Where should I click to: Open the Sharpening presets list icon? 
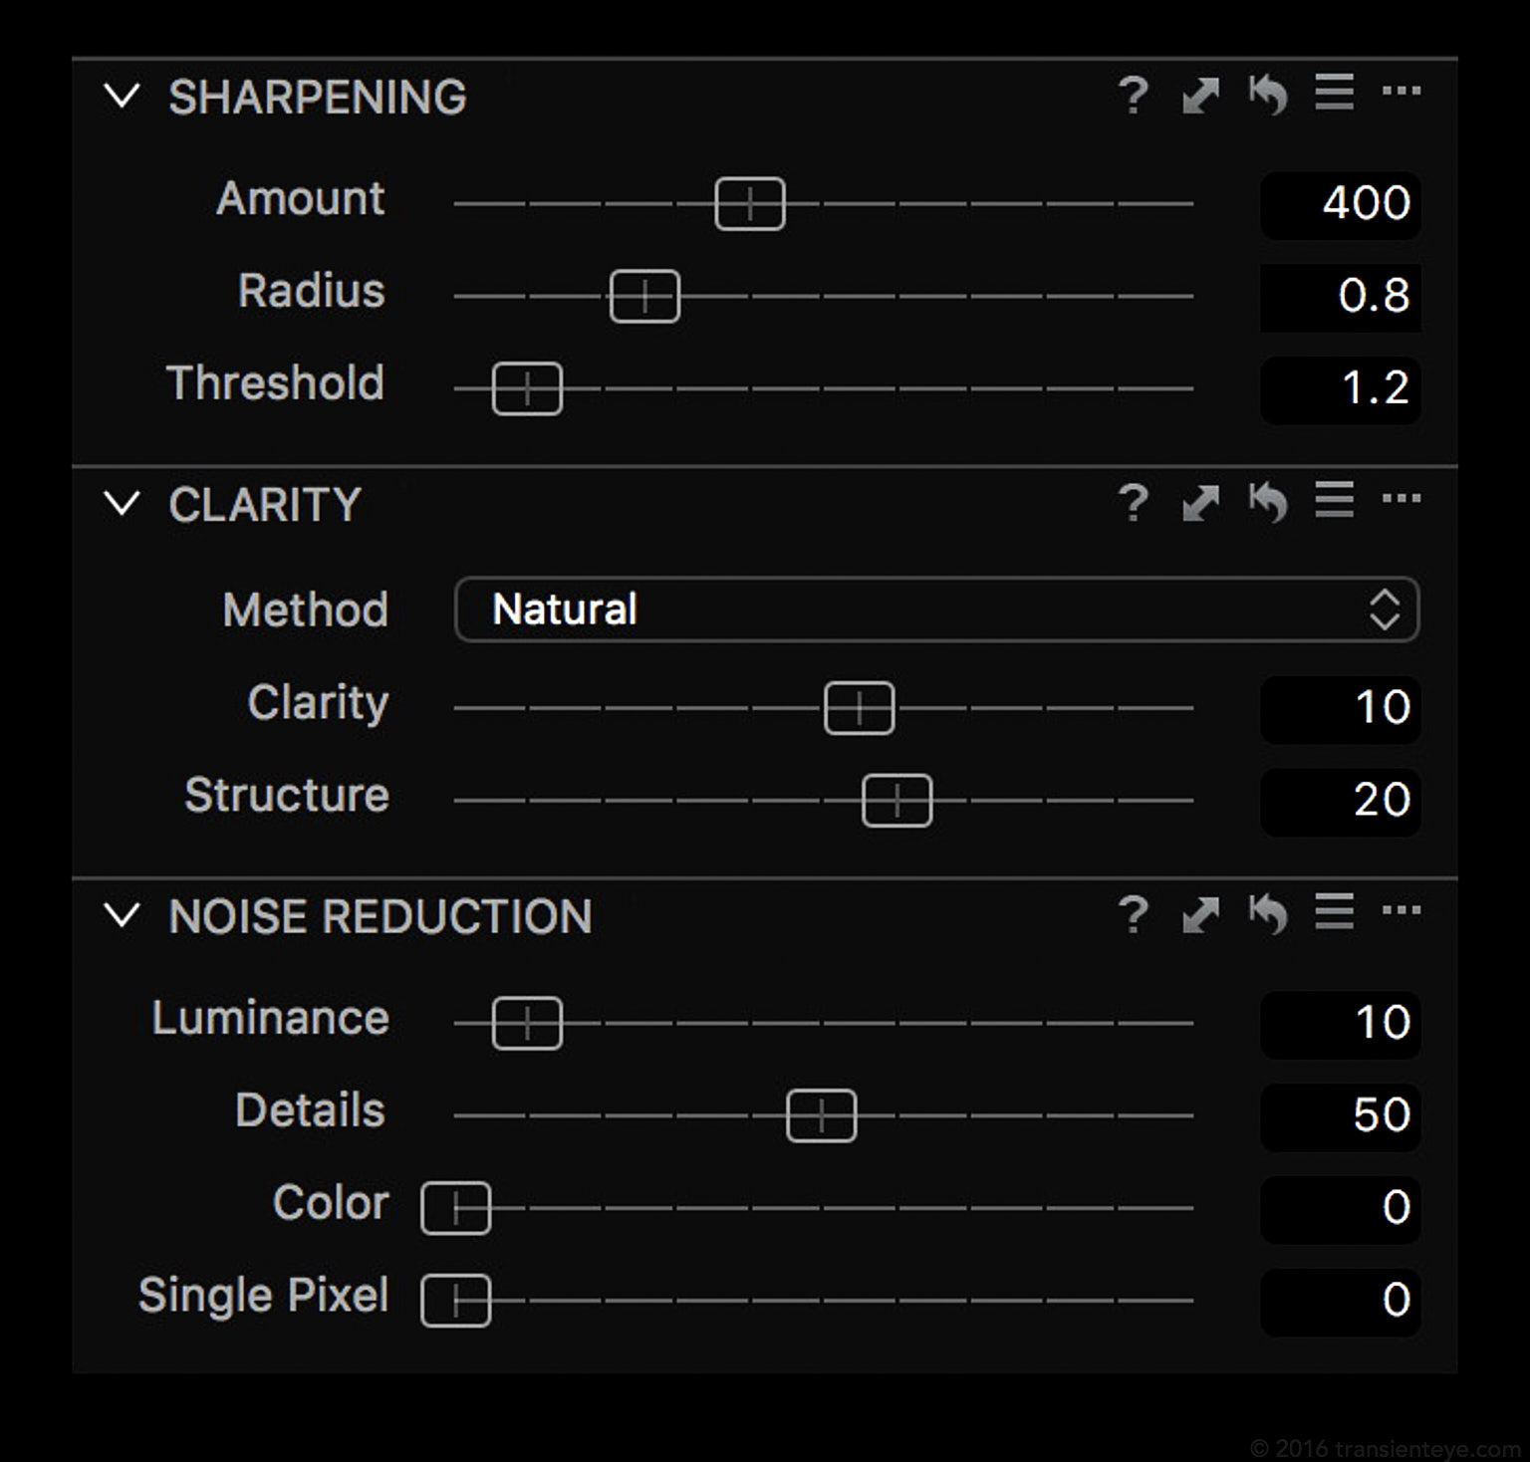tap(1334, 93)
